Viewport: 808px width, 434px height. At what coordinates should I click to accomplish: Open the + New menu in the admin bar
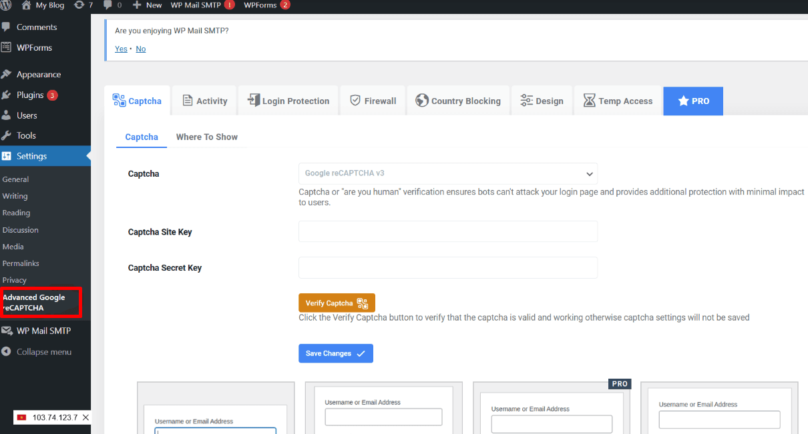coord(147,6)
